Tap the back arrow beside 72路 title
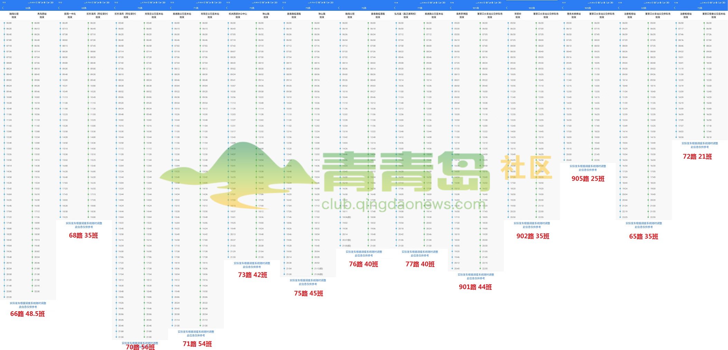 (x=674, y=8)
